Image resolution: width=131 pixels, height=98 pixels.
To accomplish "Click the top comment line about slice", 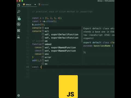I will 62,12.
